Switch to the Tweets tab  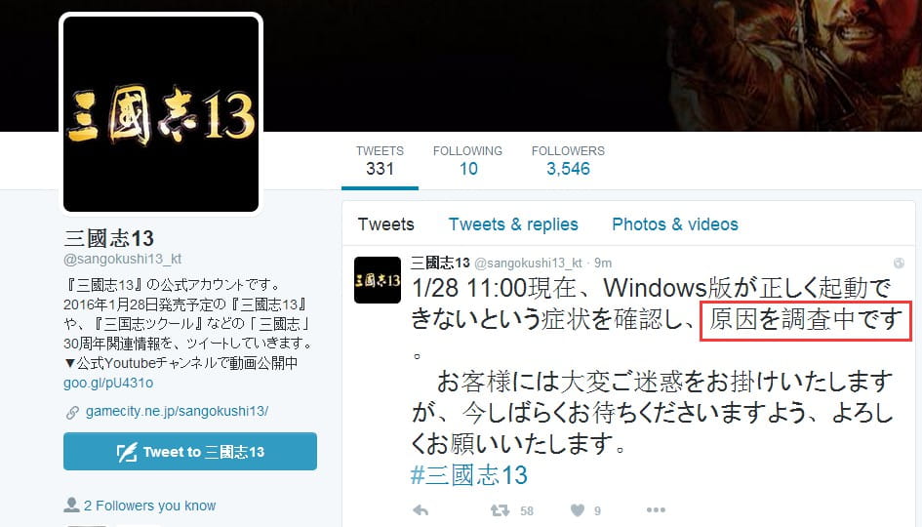(x=385, y=224)
